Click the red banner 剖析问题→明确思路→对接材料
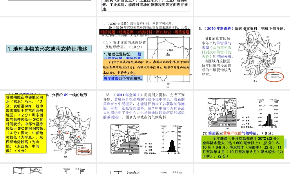Image resolution: width=290 pixels, height=174 pixels. [145, 32]
